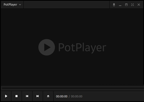Click the current time 00:00:00 display
The height and width of the screenshot is (102, 144).
tap(62, 96)
